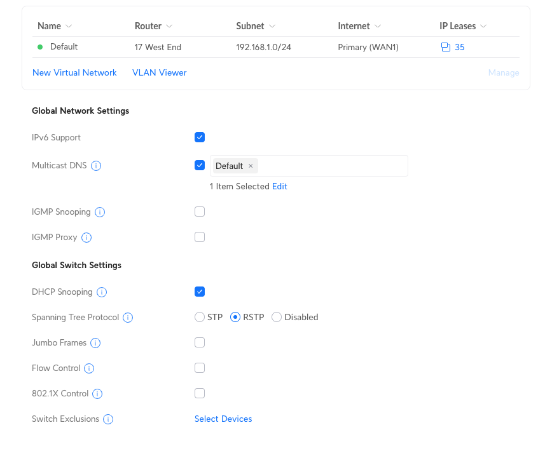Disable the IPv6 Support checkbox
This screenshot has width=545, height=458.
point(200,137)
